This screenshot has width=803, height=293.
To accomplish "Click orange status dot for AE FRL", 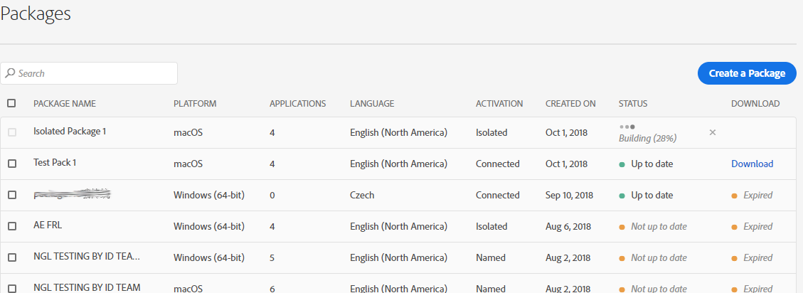I will 622,227.
